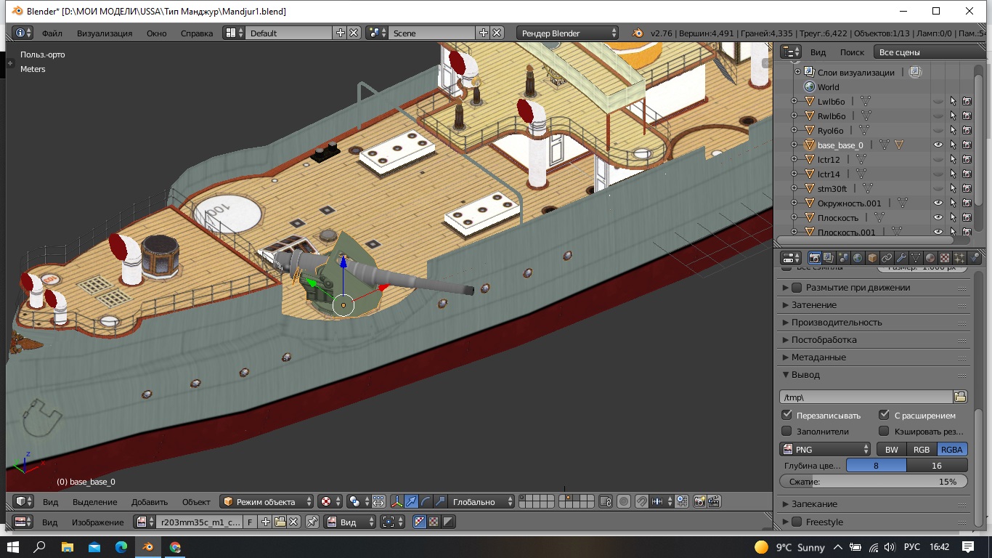Open Blender from the Windows taskbar
The width and height of the screenshot is (992, 558).
pyautogui.click(x=147, y=547)
